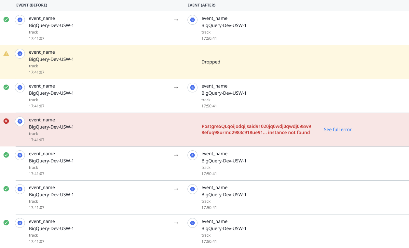Viewport: 409px width, 248px height.
Task: Click the first row's BigQuery icon under EVENT (AFTER)
Action: click(x=192, y=20)
